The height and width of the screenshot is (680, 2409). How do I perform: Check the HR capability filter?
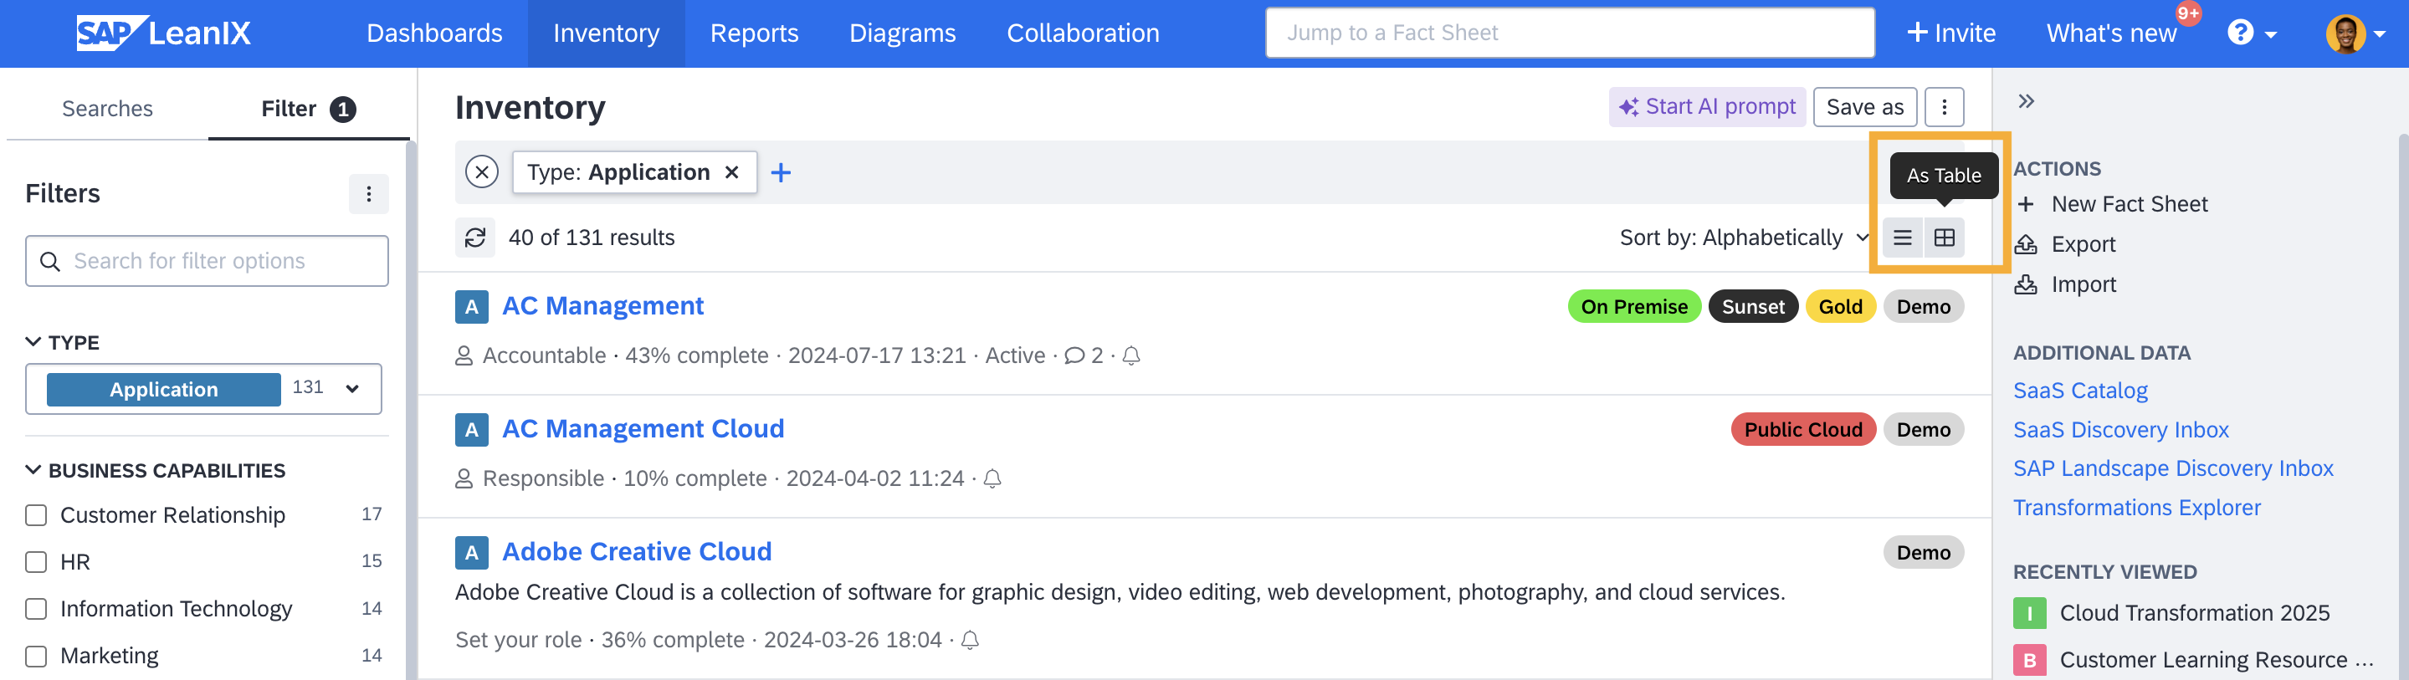point(35,562)
